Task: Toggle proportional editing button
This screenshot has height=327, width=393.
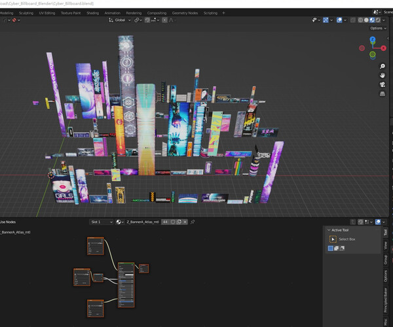Action: pyautogui.click(x=164, y=20)
